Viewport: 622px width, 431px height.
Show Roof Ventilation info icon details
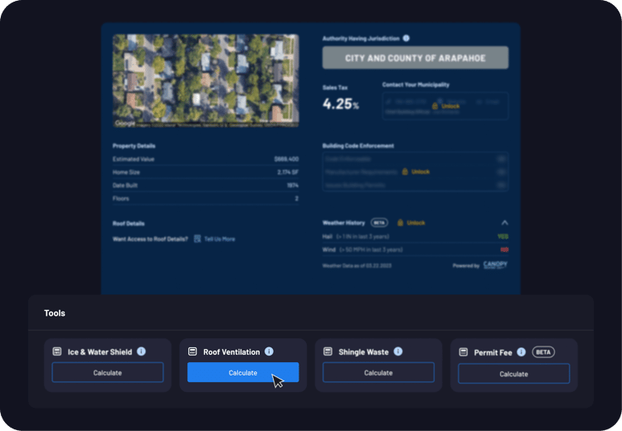269,351
